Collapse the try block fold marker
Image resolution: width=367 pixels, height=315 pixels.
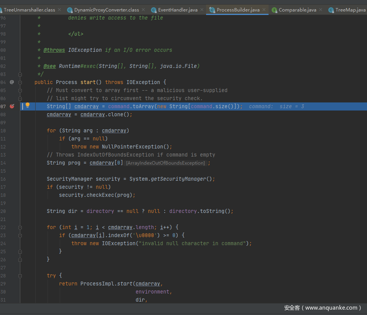20,275
